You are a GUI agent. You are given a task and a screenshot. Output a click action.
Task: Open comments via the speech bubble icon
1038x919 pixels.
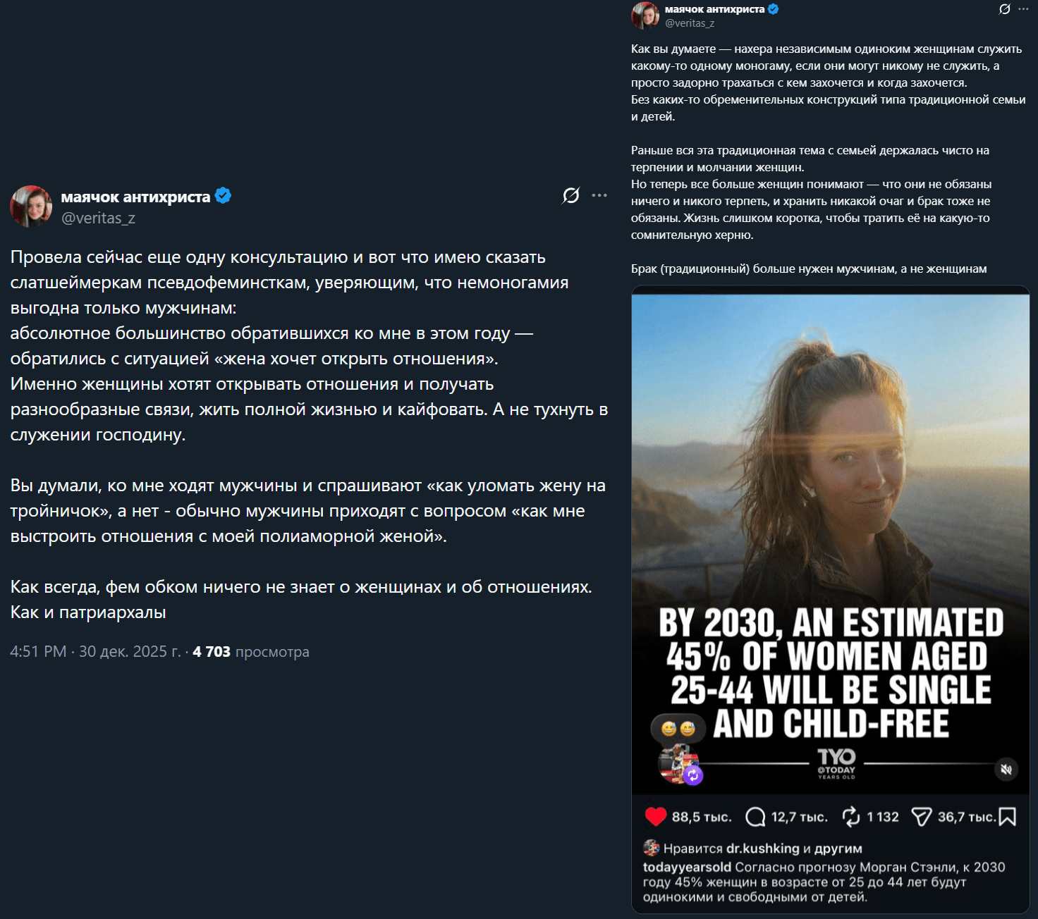755,817
